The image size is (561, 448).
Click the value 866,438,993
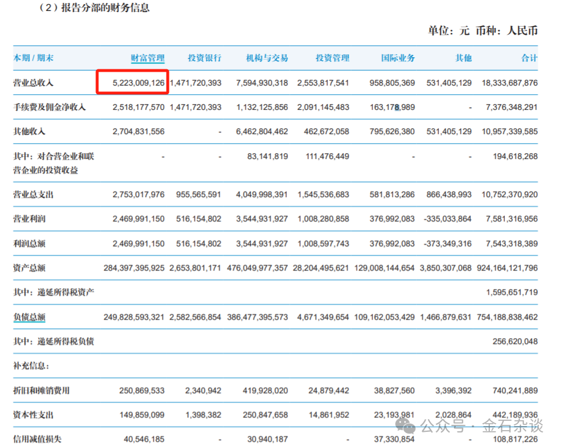pos(449,194)
